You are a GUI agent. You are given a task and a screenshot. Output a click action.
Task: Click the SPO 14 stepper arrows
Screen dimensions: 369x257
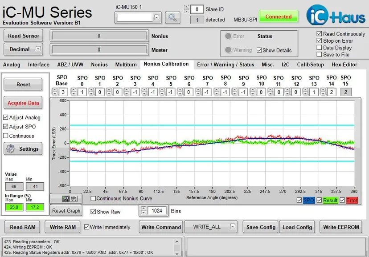[x=323, y=92]
